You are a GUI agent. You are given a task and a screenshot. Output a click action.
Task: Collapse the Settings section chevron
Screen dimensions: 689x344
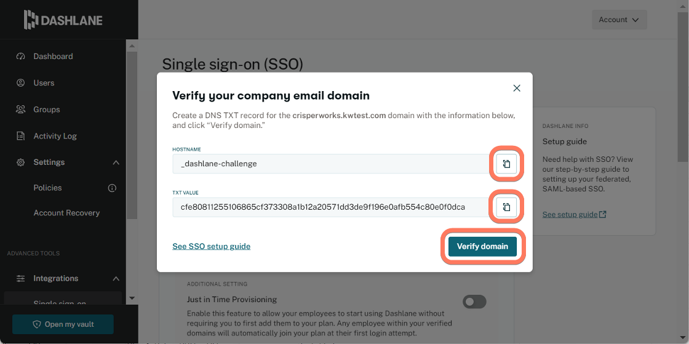coord(116,162)
